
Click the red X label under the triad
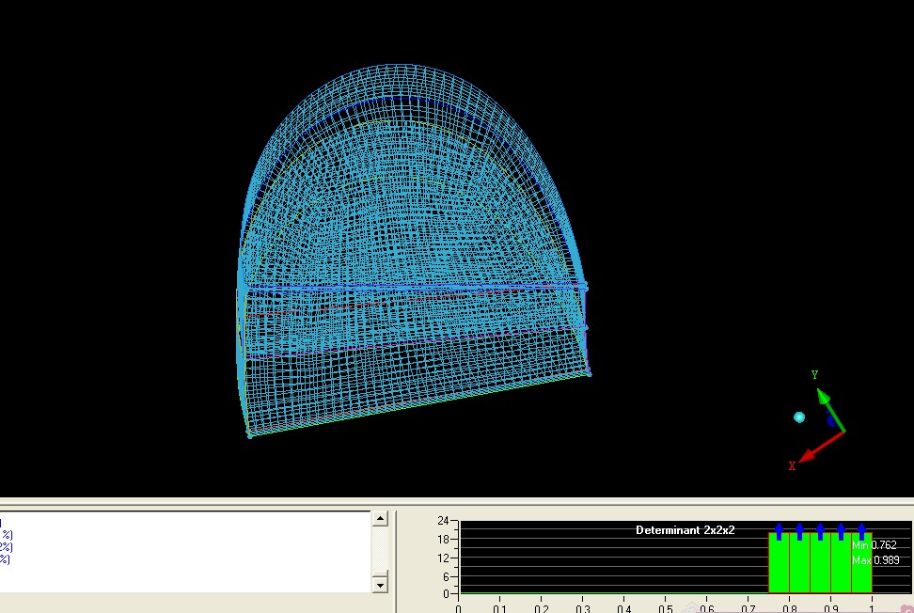click(792, 465)
